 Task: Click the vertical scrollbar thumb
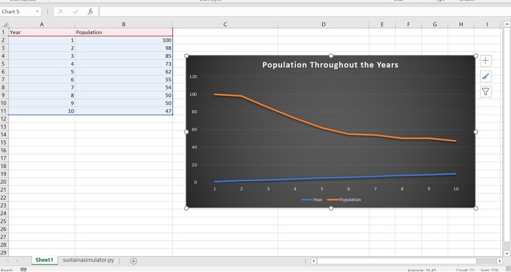click(507, 135)
